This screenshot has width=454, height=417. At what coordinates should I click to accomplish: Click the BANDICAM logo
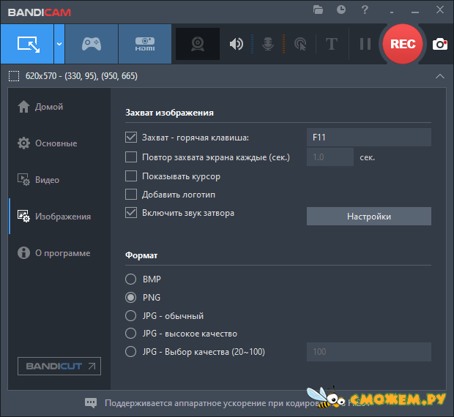click(40, 12)
